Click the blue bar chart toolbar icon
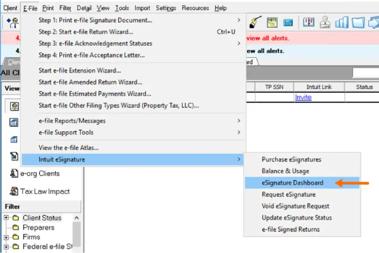Viewport: 379px width, 253px height. (342, 23)
